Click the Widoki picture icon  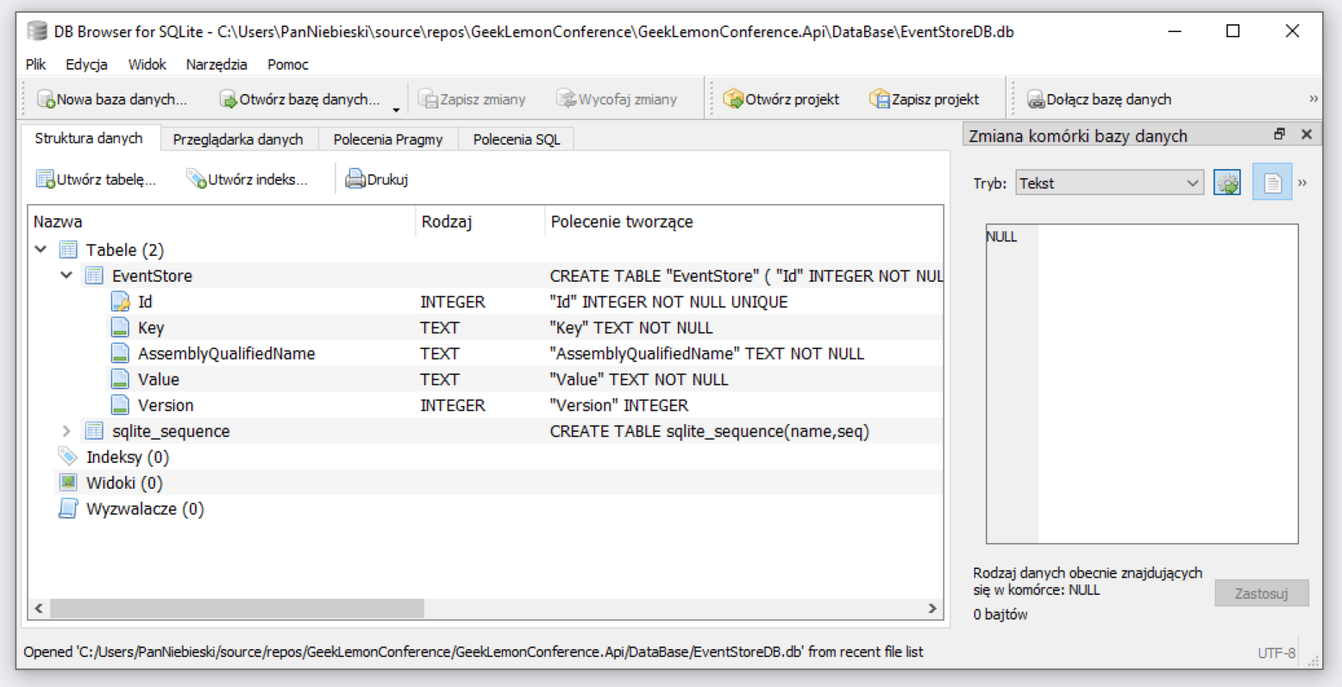tap(68, 483)
